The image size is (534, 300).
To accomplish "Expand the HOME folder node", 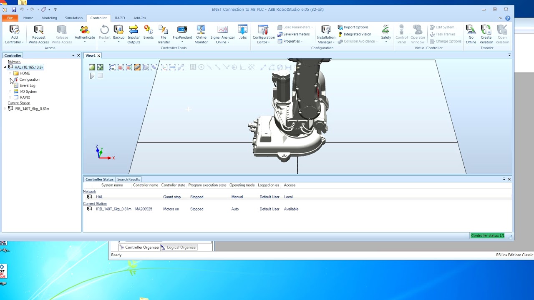I will (10, 73).
